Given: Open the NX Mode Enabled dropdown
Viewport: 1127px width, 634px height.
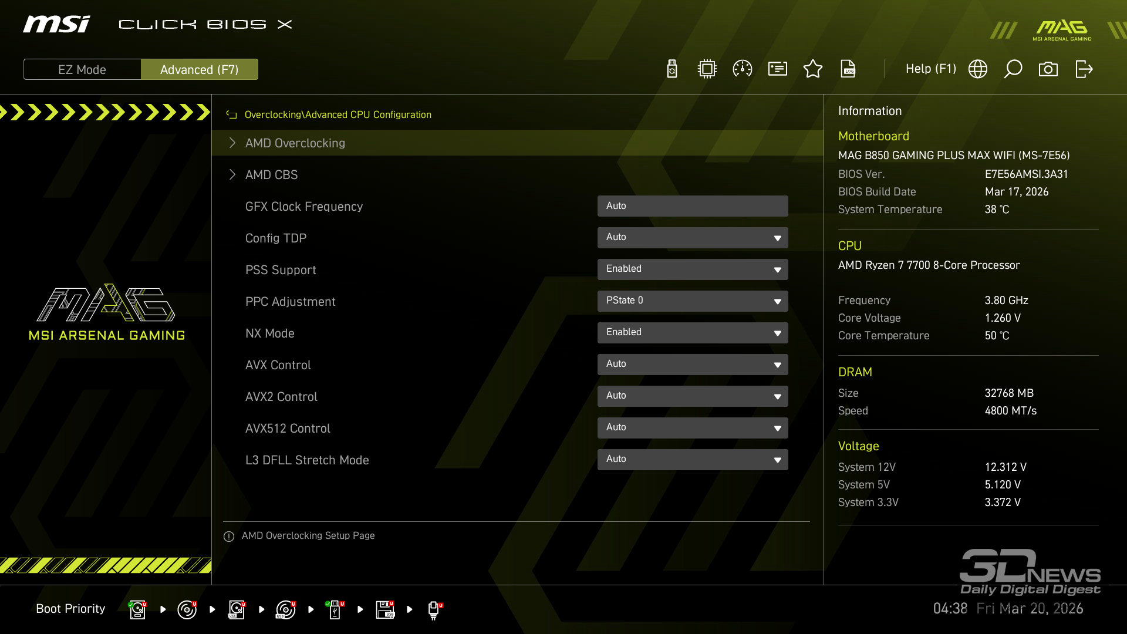Looking at the screenshot, I should (692, 333).
